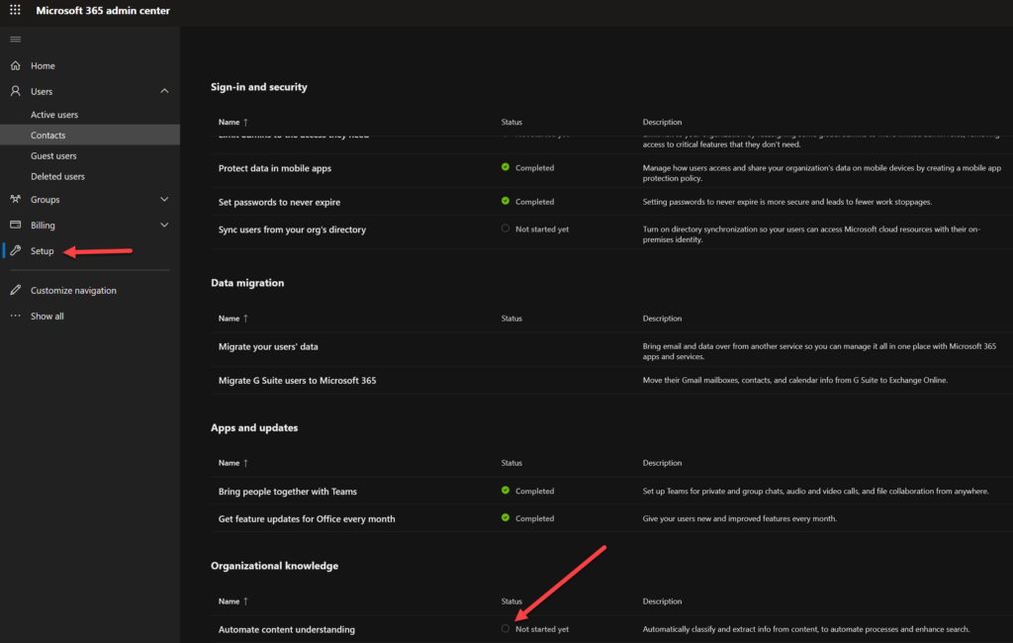
Task: Click description starting 'Move their Gmail mailboxes'
Action: click(795, 380)
